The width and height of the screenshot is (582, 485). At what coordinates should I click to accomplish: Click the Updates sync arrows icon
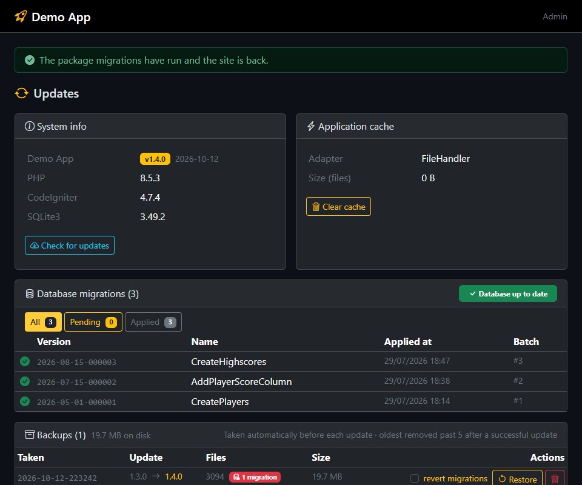(x=22, y=93)
